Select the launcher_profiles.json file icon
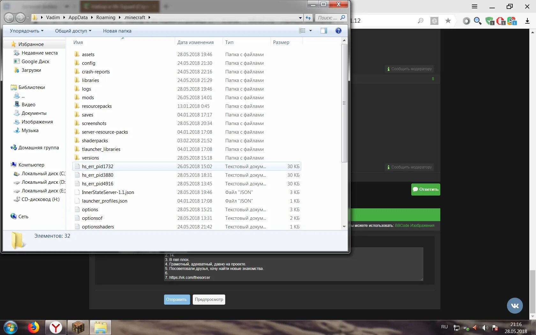Image resolution: width=536 pixels, height=335 pixels. 77,201
